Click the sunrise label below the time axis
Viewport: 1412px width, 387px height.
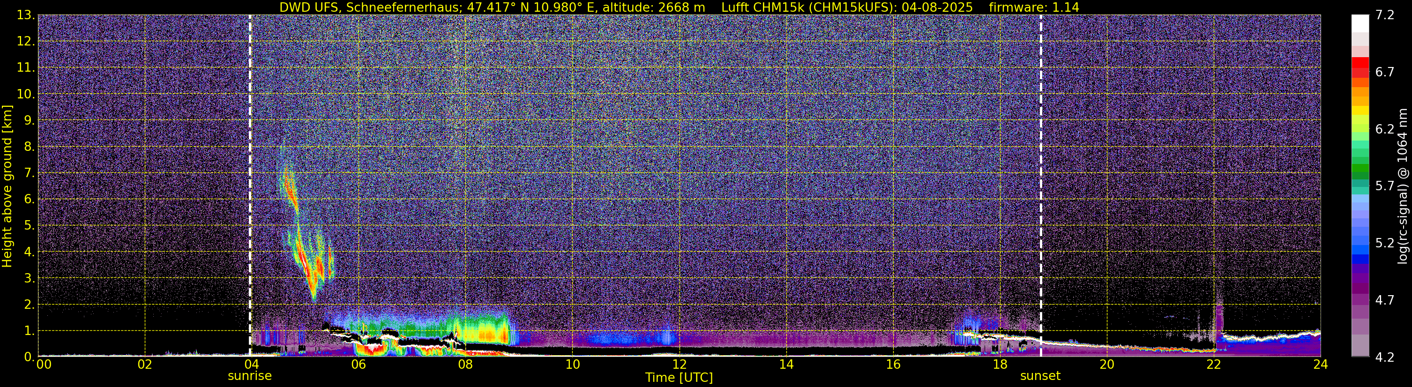[249, 376]
